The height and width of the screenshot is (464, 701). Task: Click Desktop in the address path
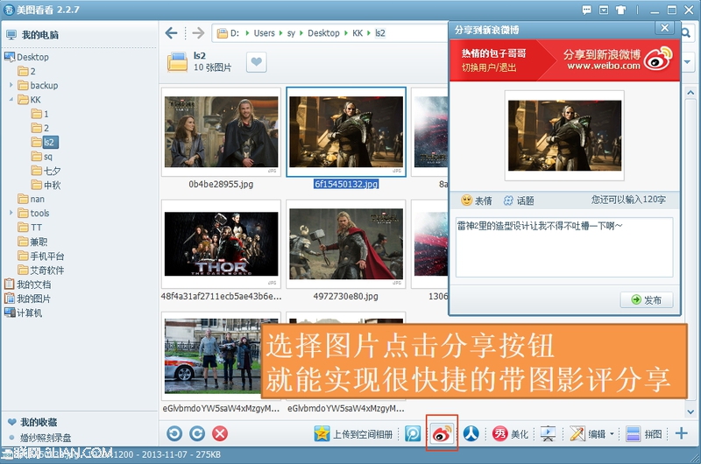[x=323, y=32]
